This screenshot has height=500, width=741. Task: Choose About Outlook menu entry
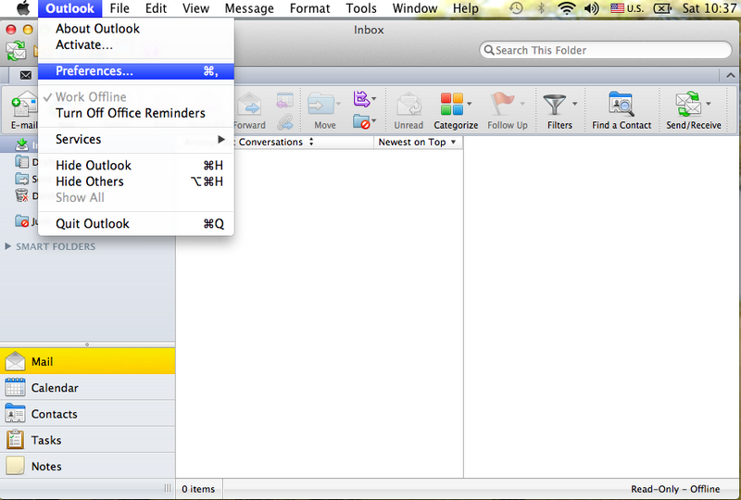click(135, 29)
